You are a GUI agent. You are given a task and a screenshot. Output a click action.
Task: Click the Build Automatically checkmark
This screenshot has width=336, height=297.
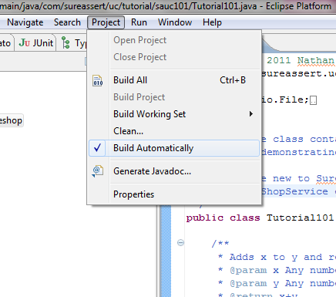pyautogui.click(x=97, y=147)
